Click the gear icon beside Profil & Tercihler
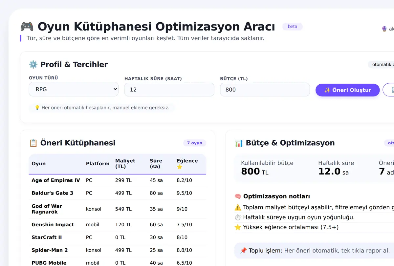Image resolution: width=394 pixels, height=266 pixels. tap(33, 64)
